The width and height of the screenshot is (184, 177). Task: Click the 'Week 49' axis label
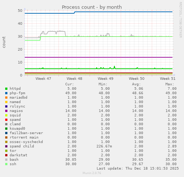pyautogui.click(x=106, y=79)
